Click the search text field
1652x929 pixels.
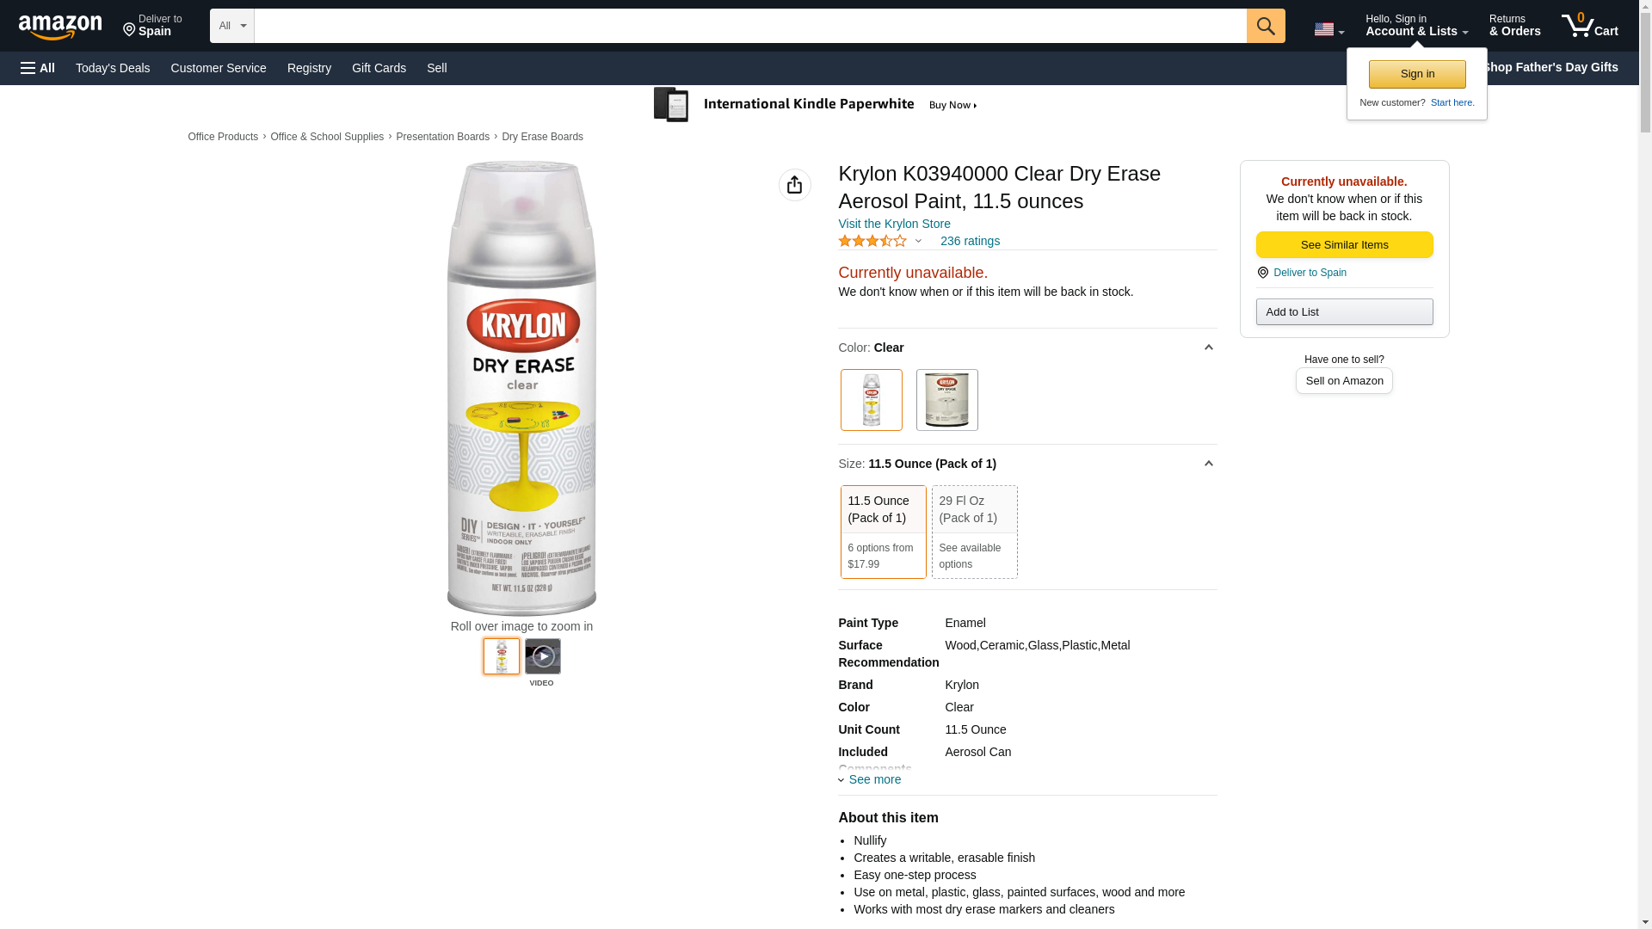point(749,26)
